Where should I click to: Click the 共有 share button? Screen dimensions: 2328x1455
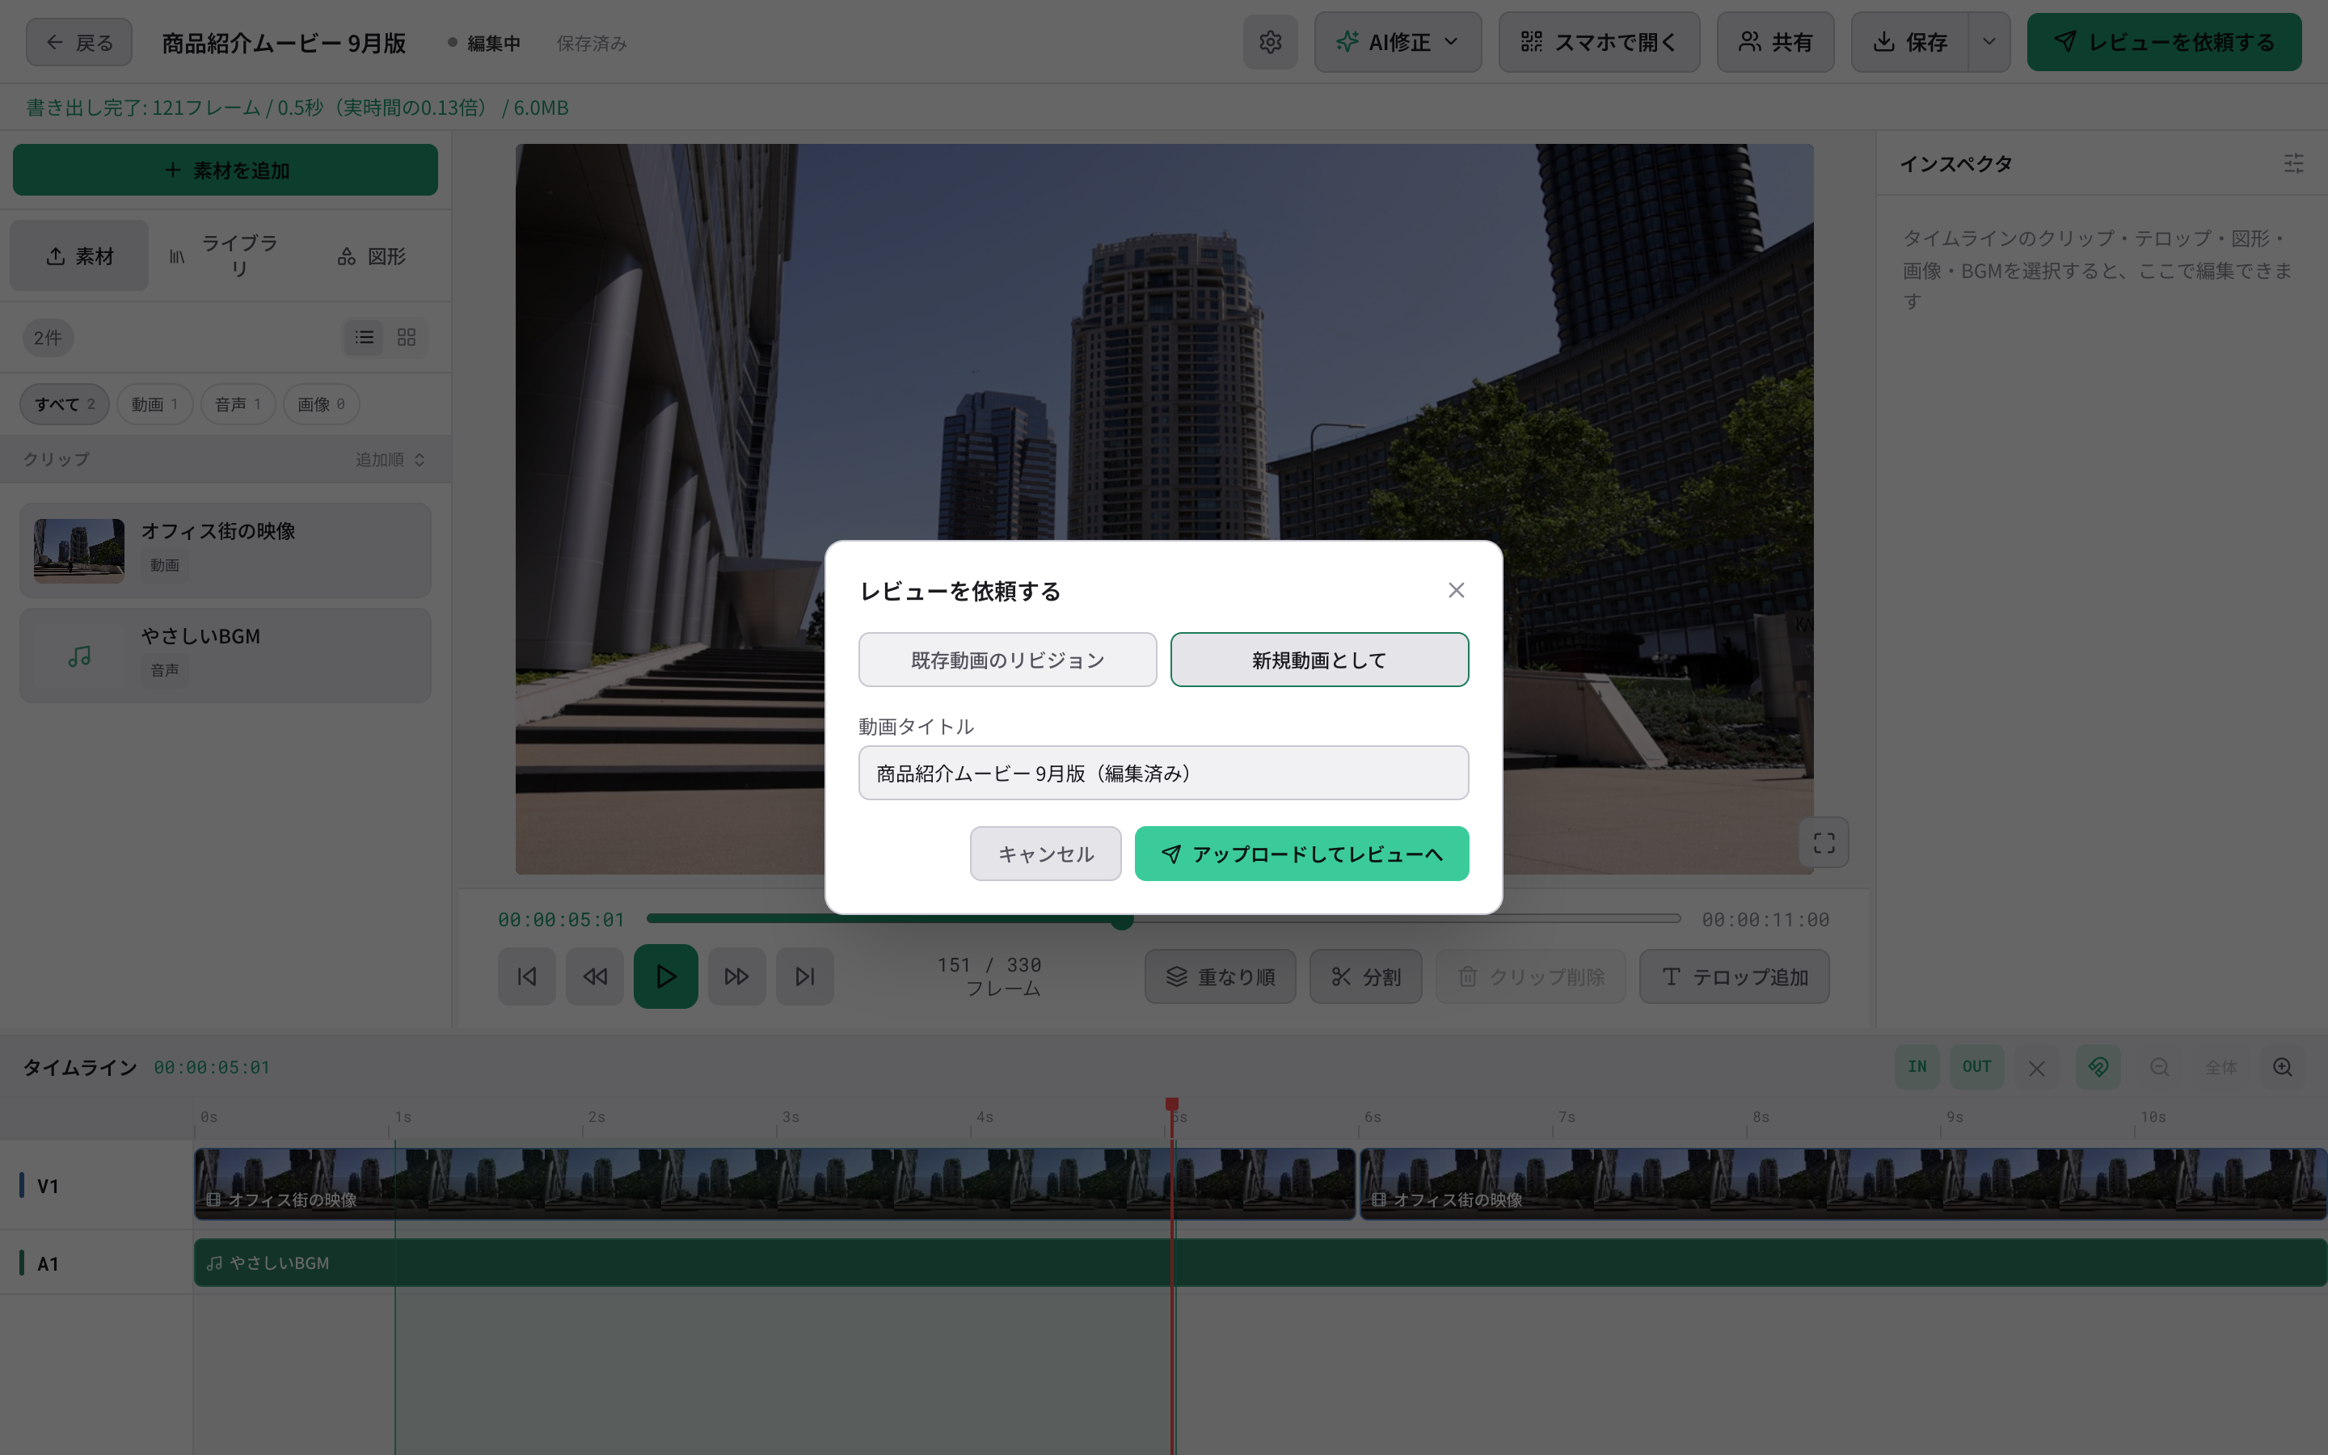[x=1775, y=42]
